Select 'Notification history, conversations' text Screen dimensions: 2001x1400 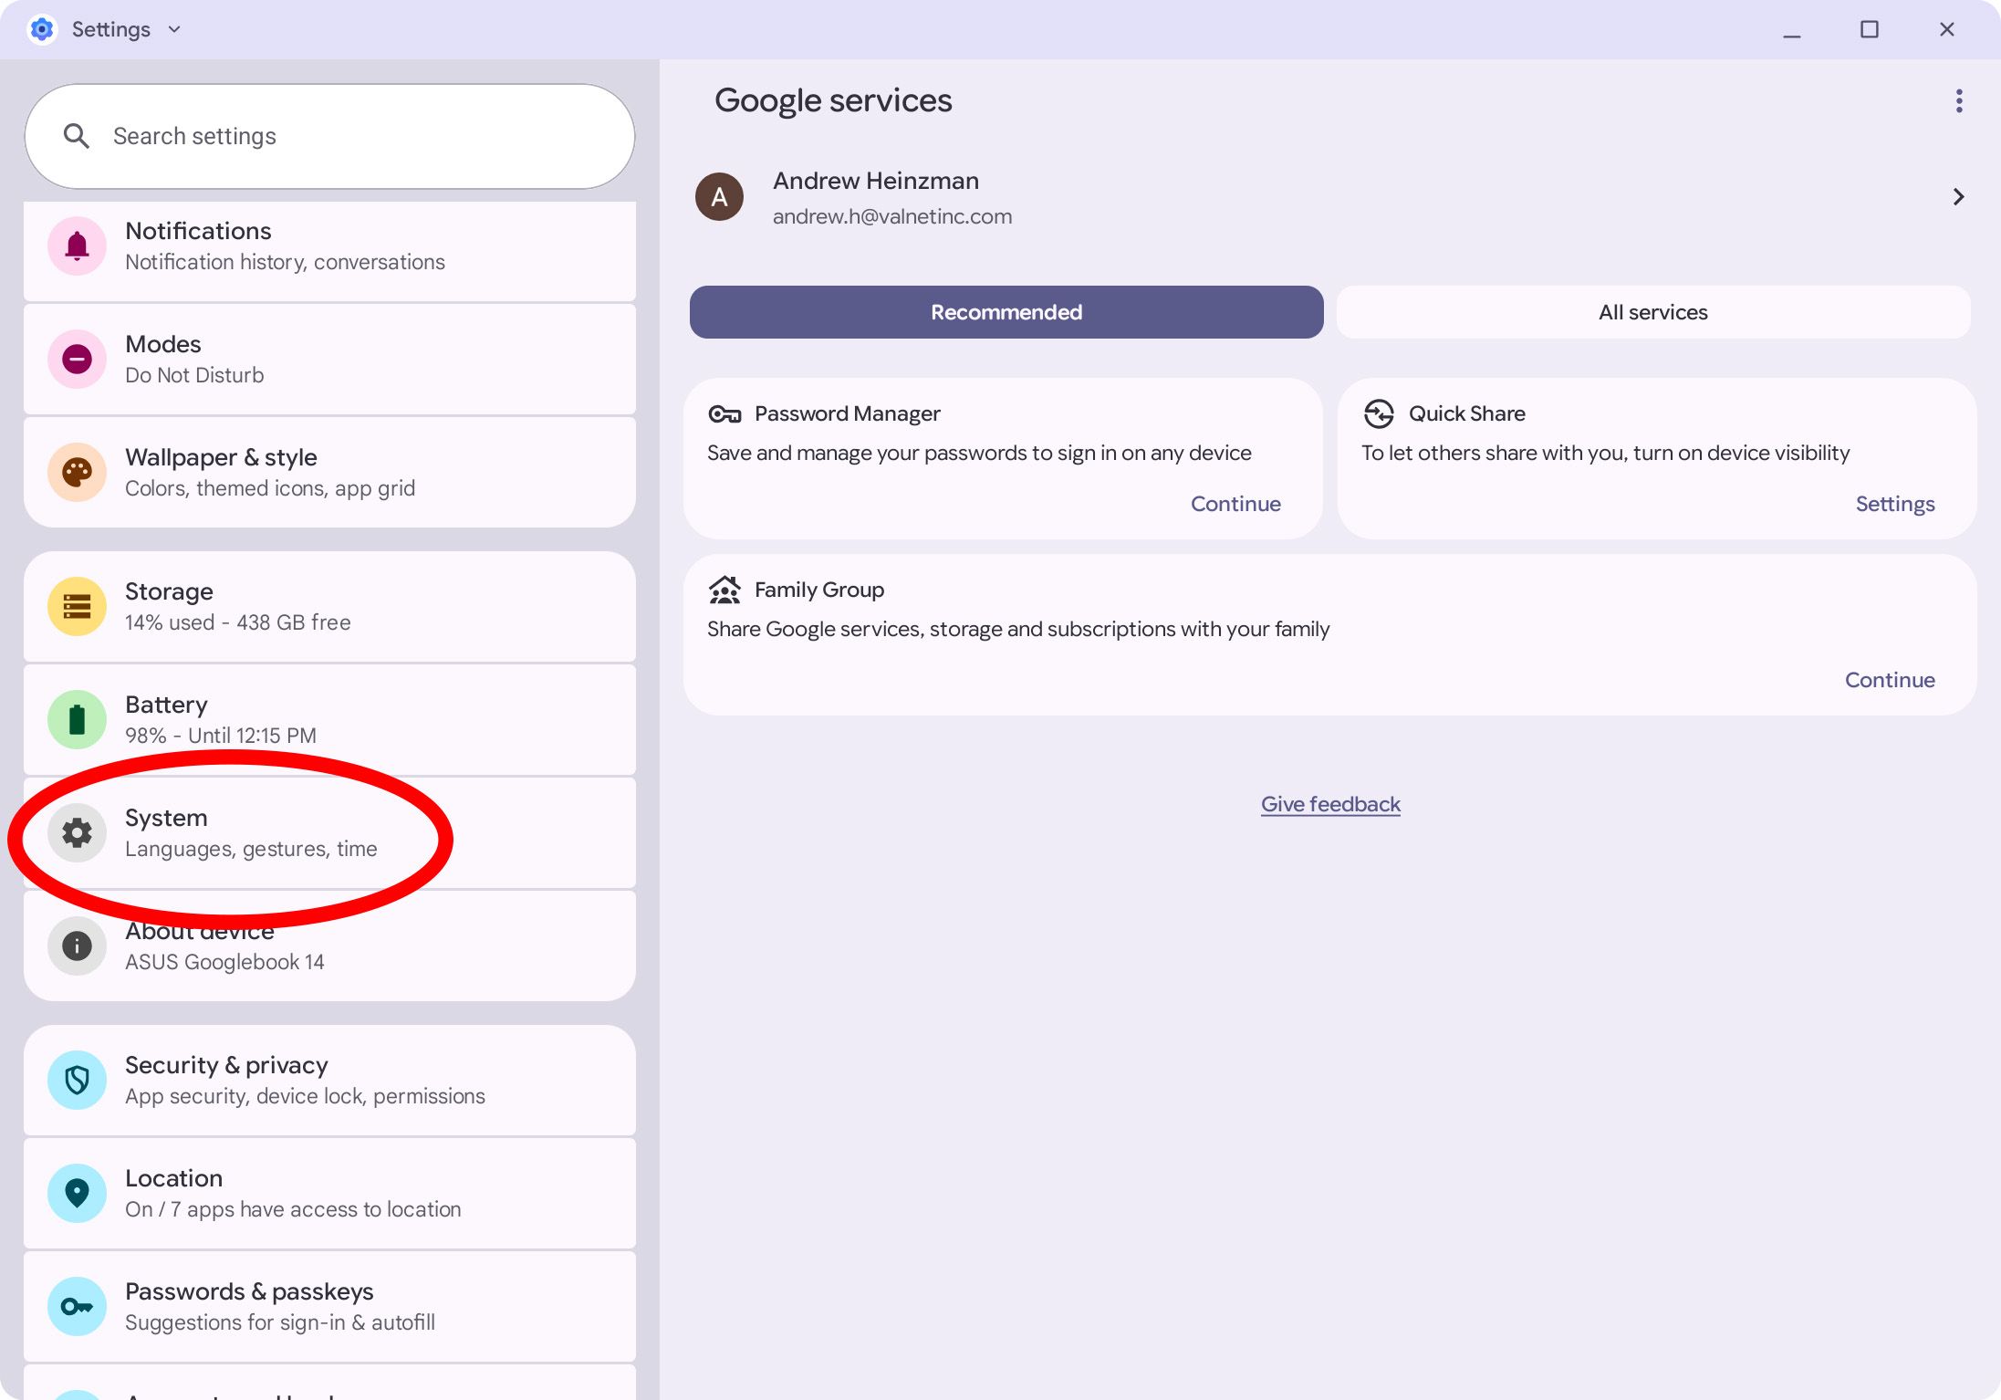point(285,263)
